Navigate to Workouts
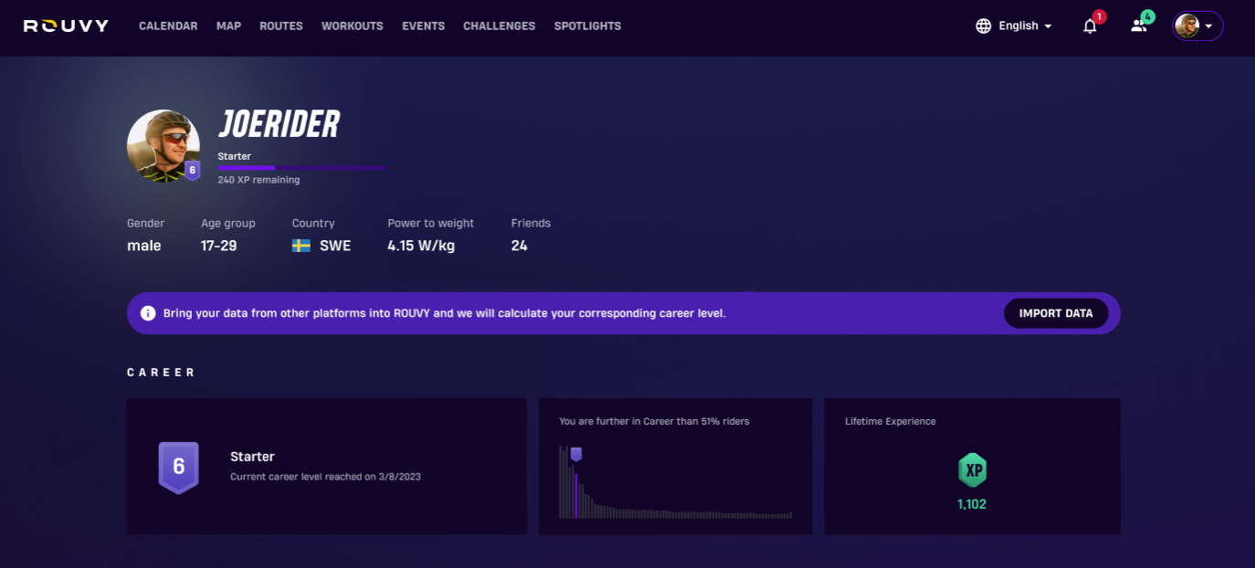Image resolution: width=1255 pixels, height=568 pixels. click(353, 26)
